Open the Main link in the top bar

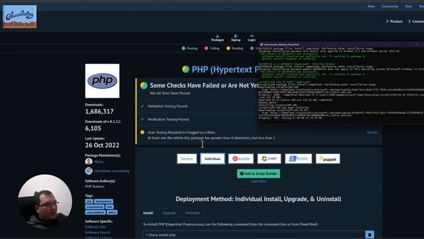coord(371,6)
